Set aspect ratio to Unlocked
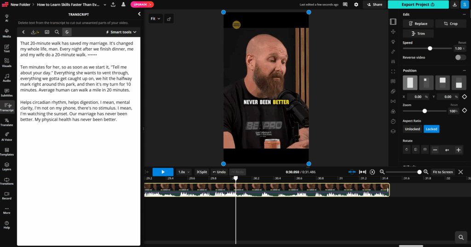Viewport: 471px width, 247px height. coord(412,129)
